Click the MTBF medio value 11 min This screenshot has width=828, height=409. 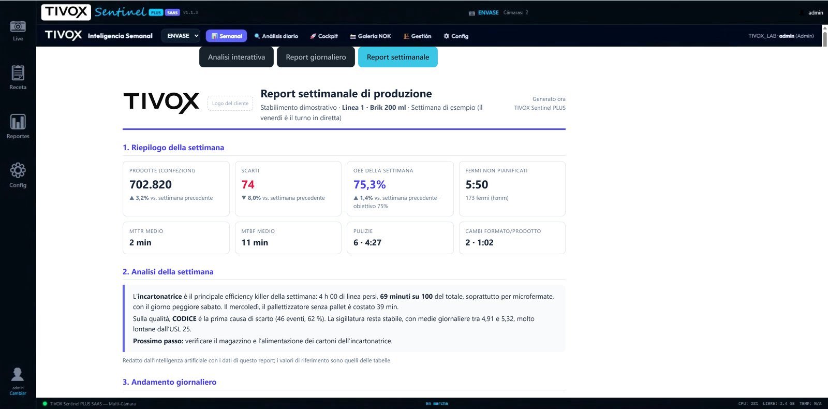pos(255,242)
